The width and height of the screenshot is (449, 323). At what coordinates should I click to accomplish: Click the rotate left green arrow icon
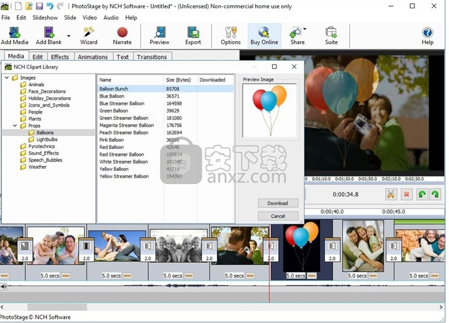(422, 195)
